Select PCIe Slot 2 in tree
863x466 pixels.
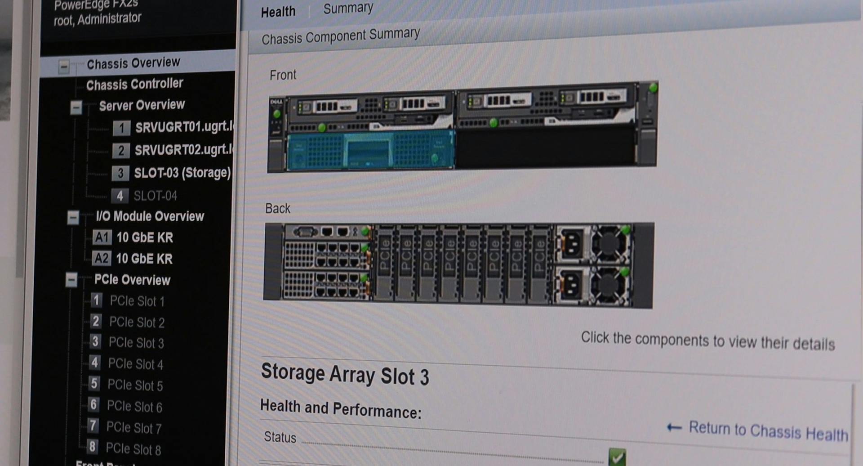(x=137, y=322)
